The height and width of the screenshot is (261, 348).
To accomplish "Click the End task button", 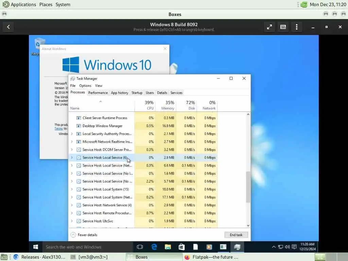I will [x=236, y=235].
